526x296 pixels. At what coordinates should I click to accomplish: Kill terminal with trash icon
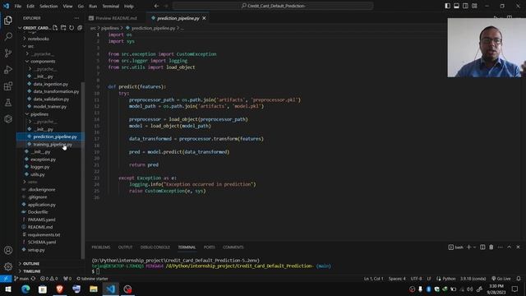click(491, 247)
